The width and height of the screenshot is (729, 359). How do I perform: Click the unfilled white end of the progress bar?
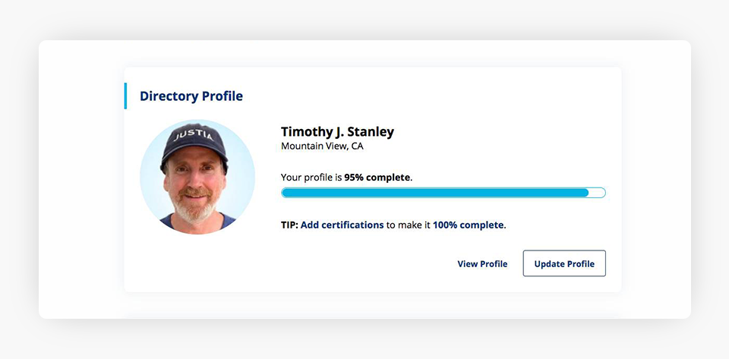[596, 193]
